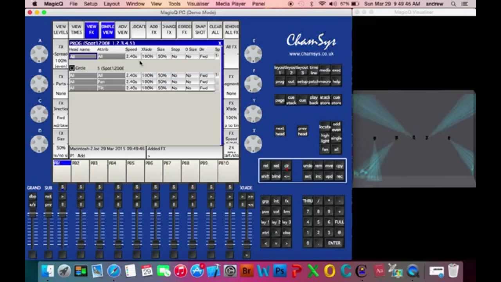Open the Setup menu in the menu bar
The width and height of the screenshot is (501, 282).
pos(90,4)
